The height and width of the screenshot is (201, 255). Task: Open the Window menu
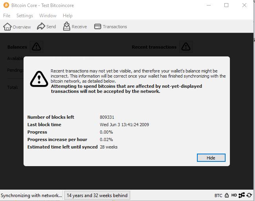point(48,16)
